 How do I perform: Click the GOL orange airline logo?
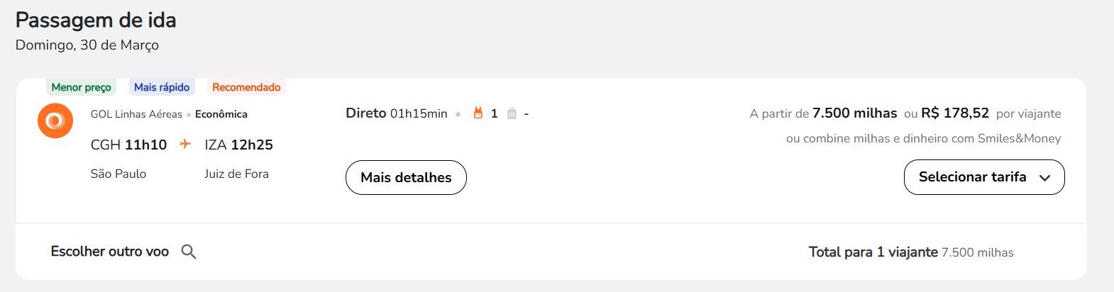(x=55, y=120)
